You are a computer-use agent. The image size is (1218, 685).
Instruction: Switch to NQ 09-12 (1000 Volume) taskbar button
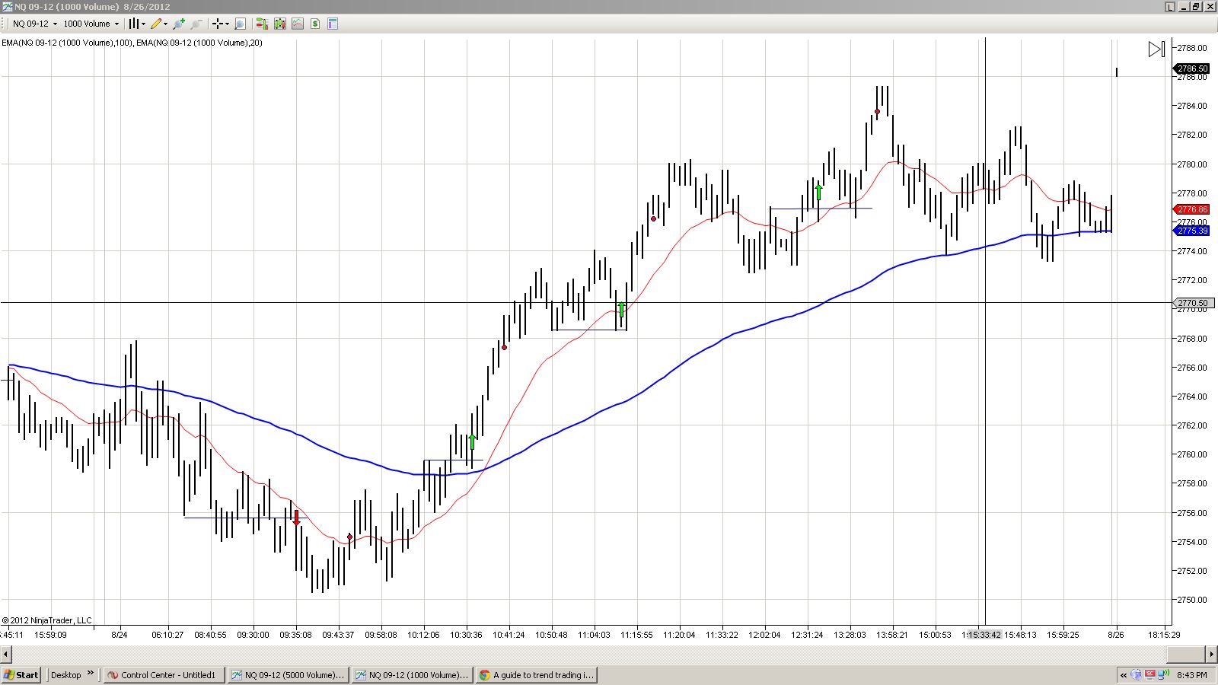(413, 675)
